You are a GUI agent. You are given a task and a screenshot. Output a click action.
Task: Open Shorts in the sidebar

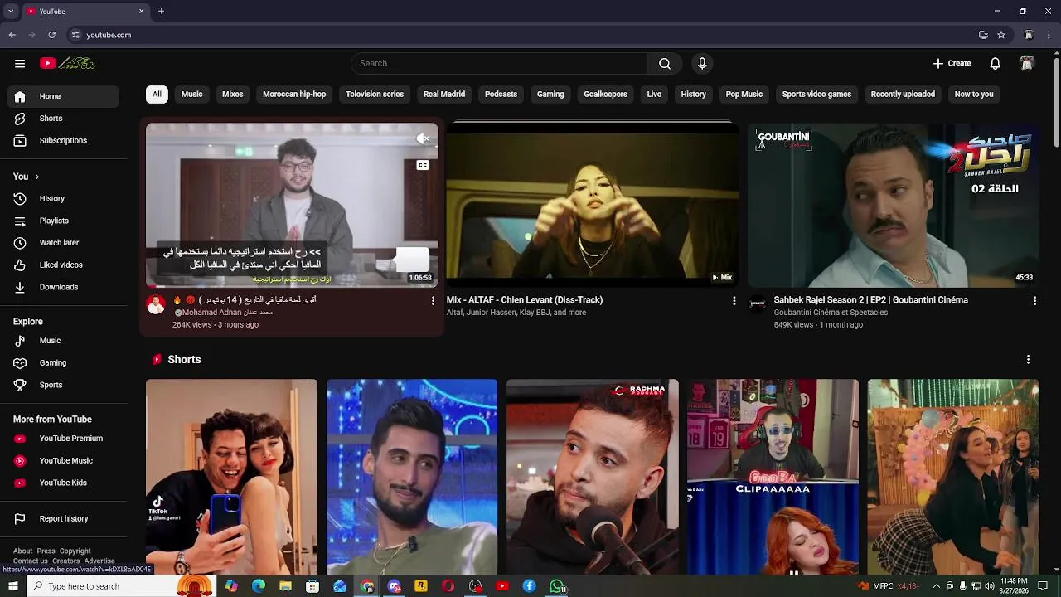tap(63, 119)
